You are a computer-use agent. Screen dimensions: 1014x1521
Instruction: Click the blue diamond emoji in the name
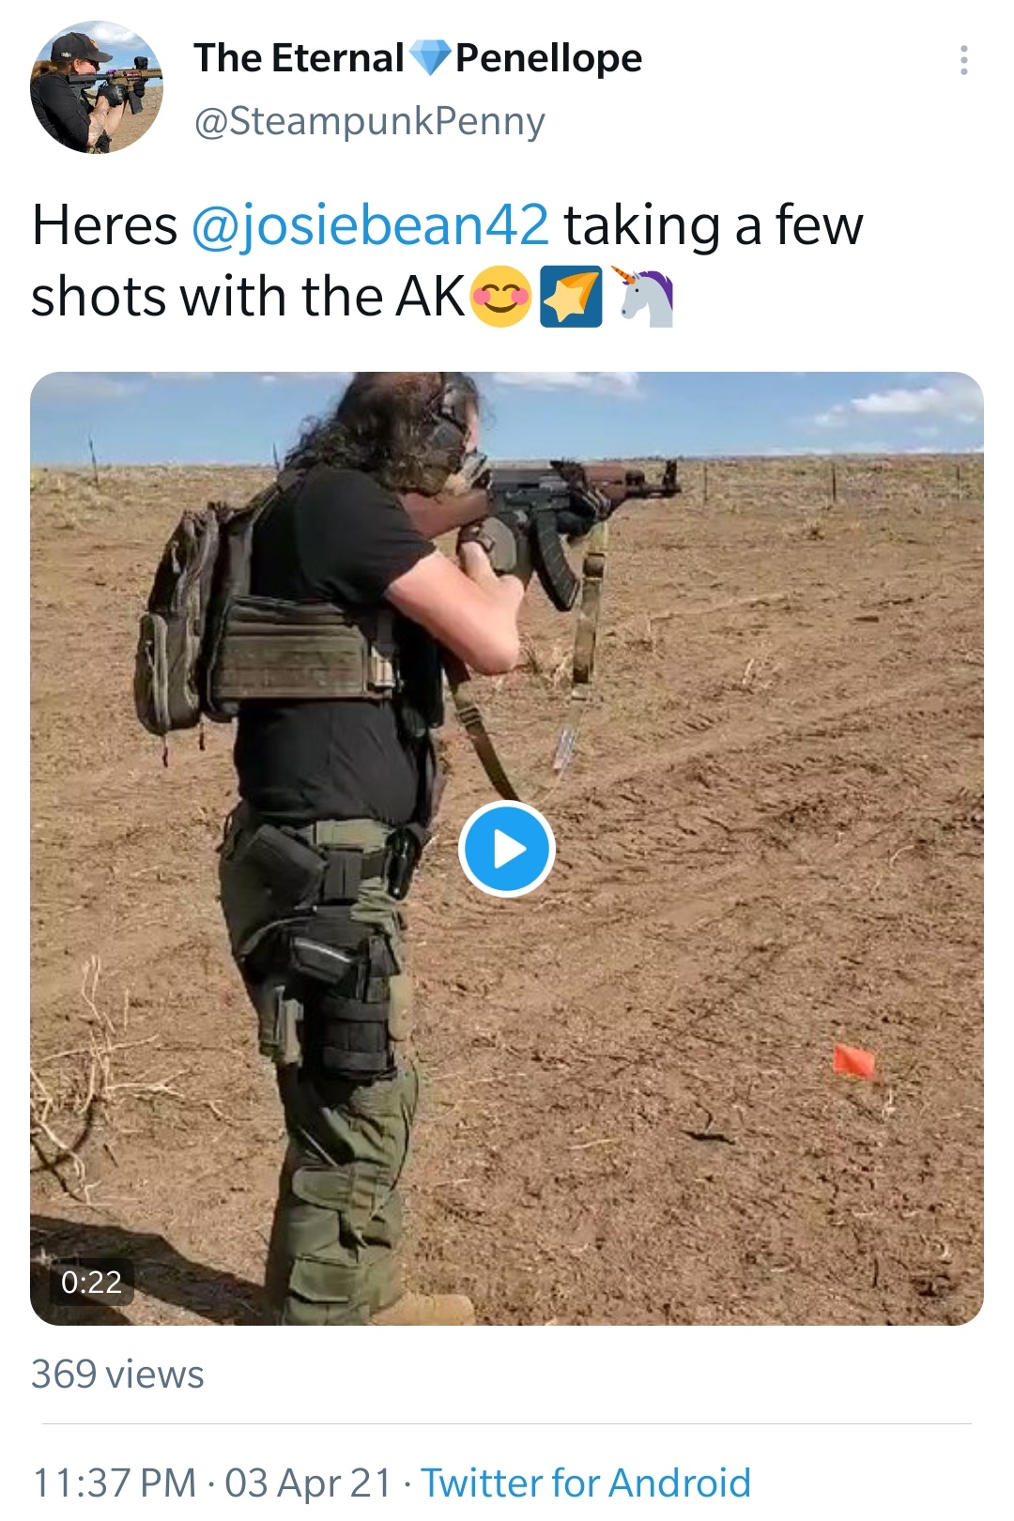431,58
